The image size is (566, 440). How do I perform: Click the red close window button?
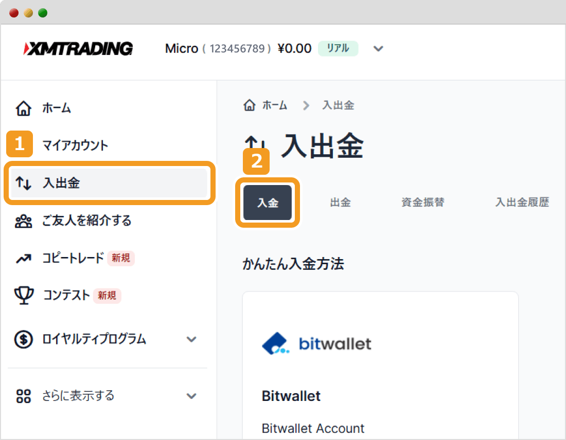(x=14, y=13)
